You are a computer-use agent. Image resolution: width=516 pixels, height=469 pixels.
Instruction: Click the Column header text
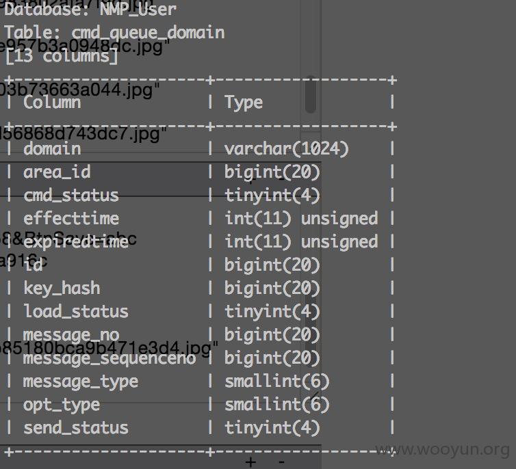[52, 103]
